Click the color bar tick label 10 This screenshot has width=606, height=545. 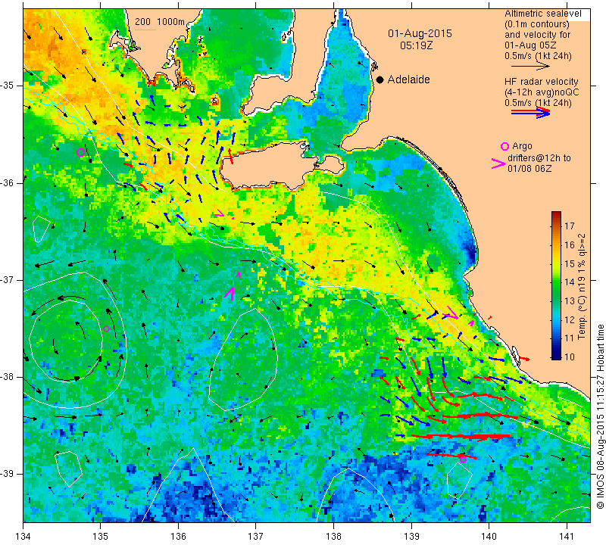pos(570,357)
